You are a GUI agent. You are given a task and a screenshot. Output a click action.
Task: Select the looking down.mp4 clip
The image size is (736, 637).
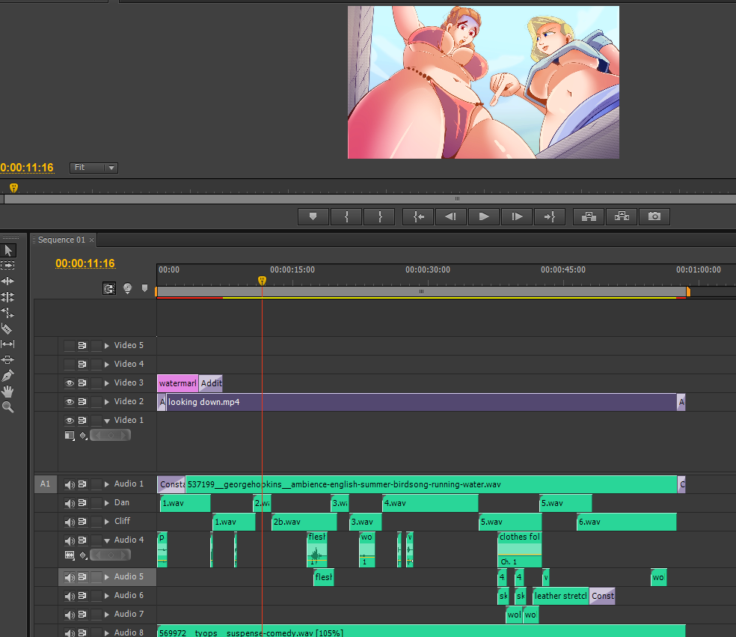click(422, 402)
